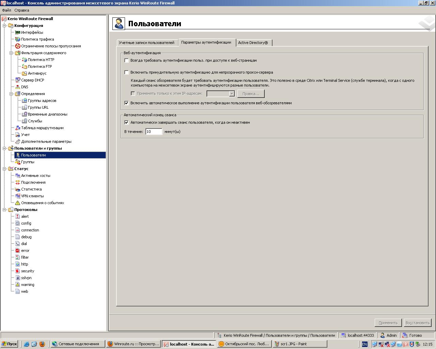Open Дополнительные параметры icon
Viewport: 436px width, 349px height.
tap(18, 141)
